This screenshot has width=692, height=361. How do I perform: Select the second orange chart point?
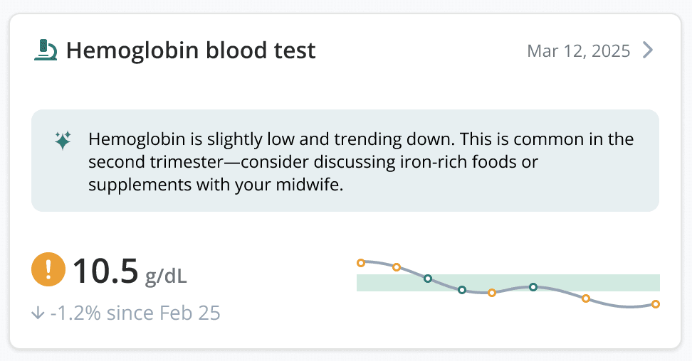pos(397,267)
